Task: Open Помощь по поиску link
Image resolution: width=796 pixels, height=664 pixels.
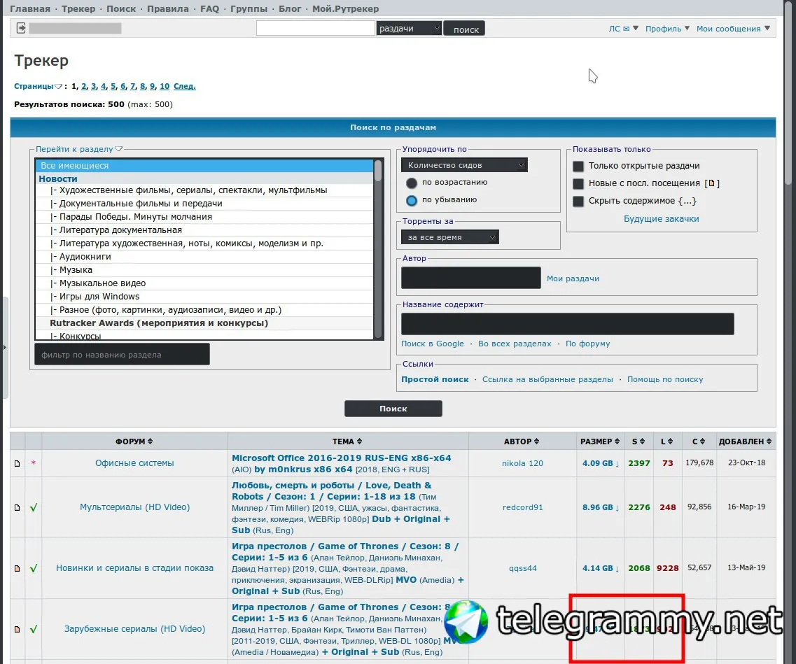Action: 665,379
